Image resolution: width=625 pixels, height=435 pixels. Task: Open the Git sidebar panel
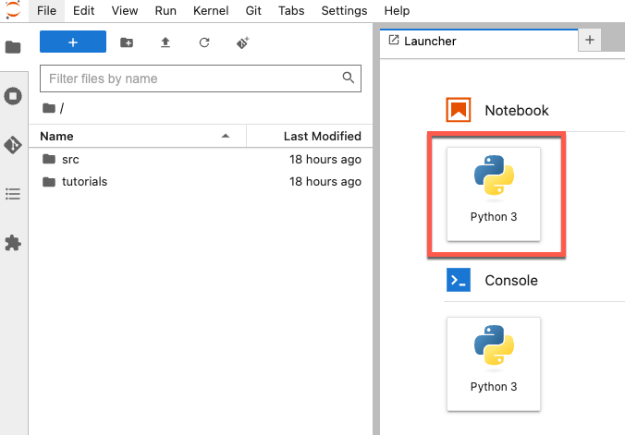point(13,145)
